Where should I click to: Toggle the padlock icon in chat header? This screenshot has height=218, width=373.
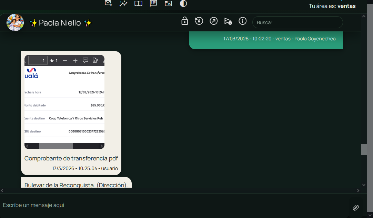(x=185, y=21)
